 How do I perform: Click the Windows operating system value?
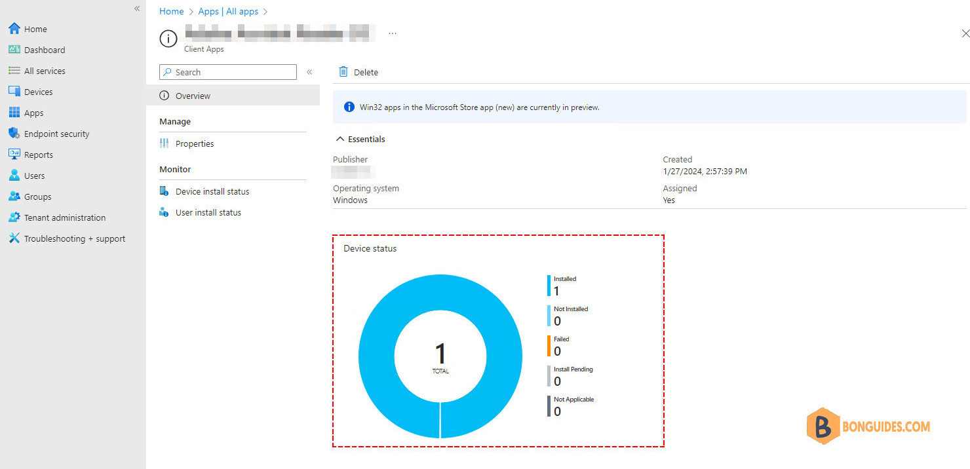point(350,200)
